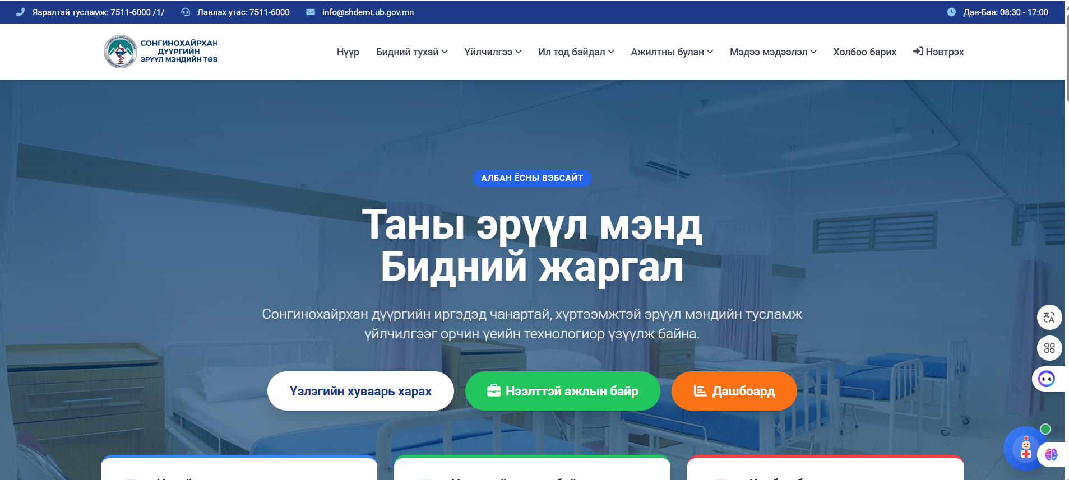Open the four-circle apps icon on right sidebar
The image size is (1069, 480).
point(1049,348)
